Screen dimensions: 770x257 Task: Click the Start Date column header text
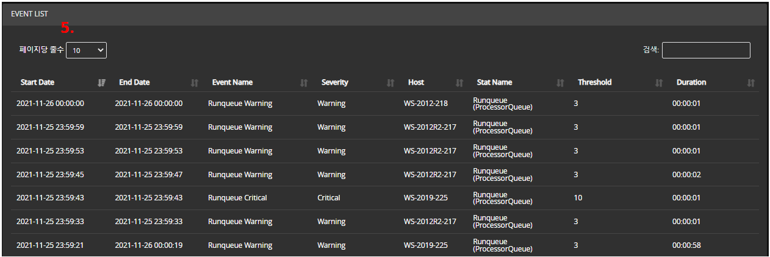coord(37,83)
